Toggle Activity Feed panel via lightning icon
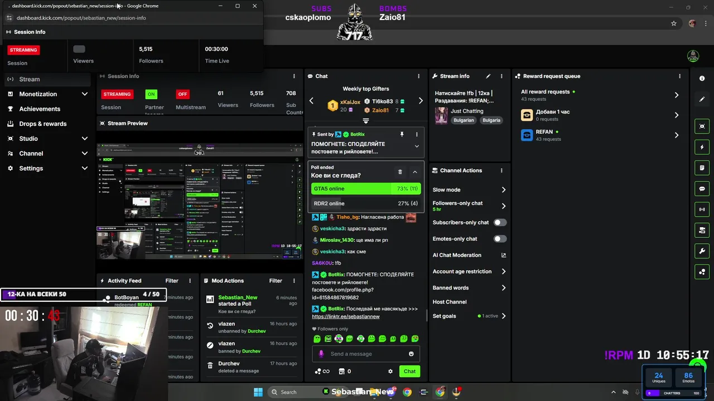Screen dimensions: 714x401 pyautogui.click(x=702, y=147)
